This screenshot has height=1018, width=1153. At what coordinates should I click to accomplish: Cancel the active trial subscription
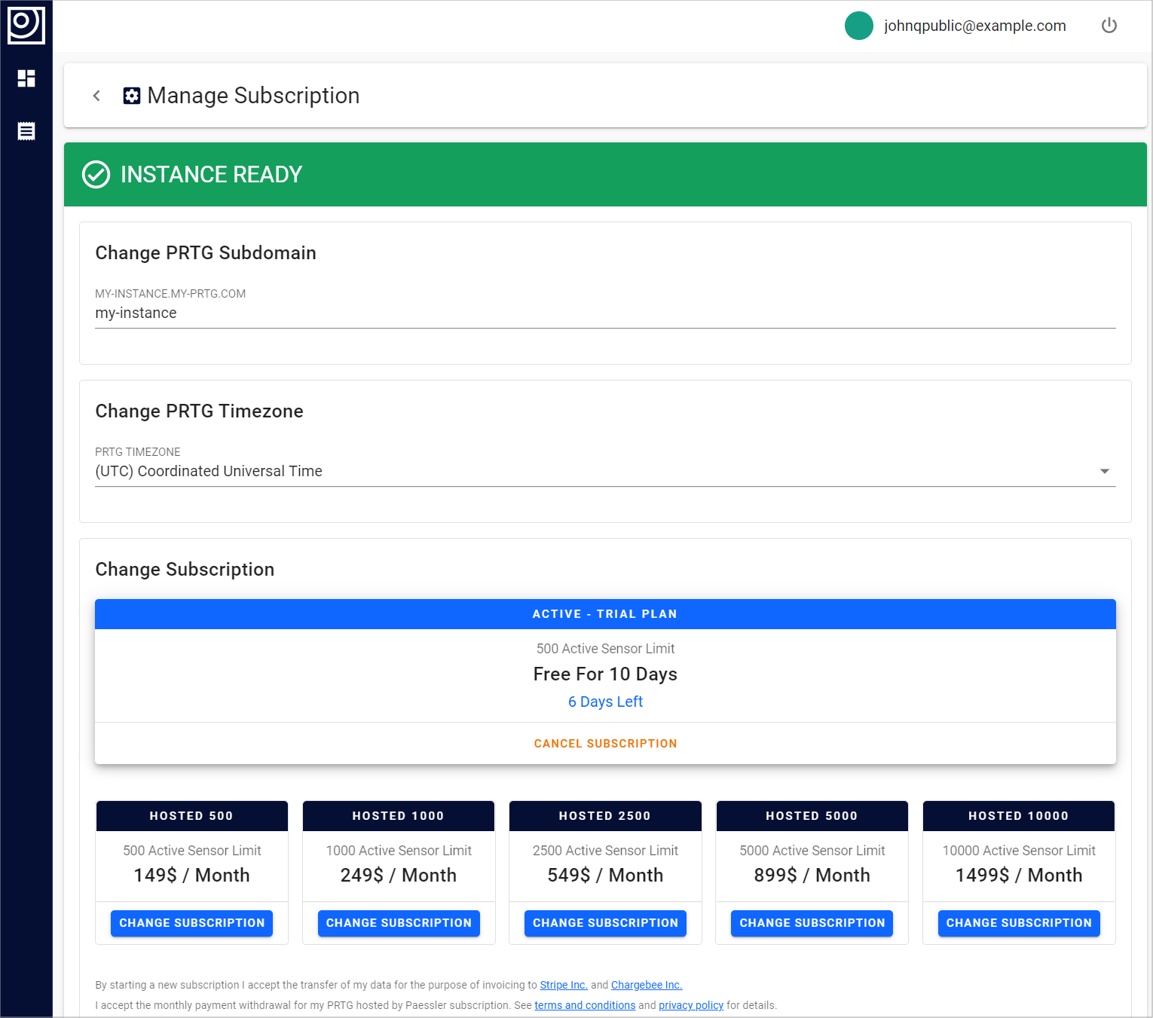tap(605, 744)
